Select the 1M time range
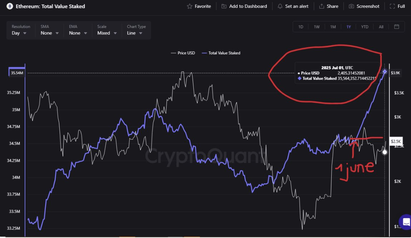The width and height of the screenshot is (411, 238). click(333, 27)
